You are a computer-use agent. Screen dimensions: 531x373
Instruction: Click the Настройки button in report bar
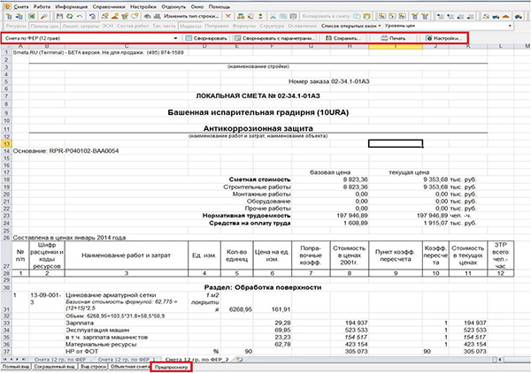pyautogui.click(x=443, y=38)
